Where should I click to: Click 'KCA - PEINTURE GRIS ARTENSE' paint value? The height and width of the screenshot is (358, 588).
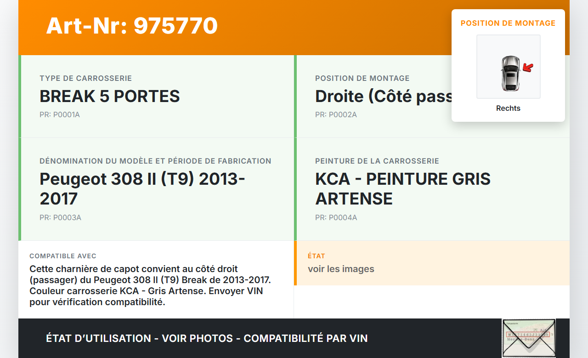403,188
